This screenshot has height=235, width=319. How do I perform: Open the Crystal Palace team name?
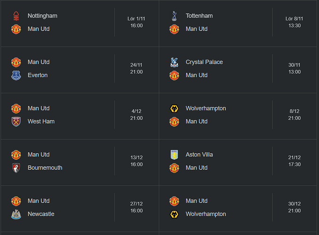pos(204,62)
